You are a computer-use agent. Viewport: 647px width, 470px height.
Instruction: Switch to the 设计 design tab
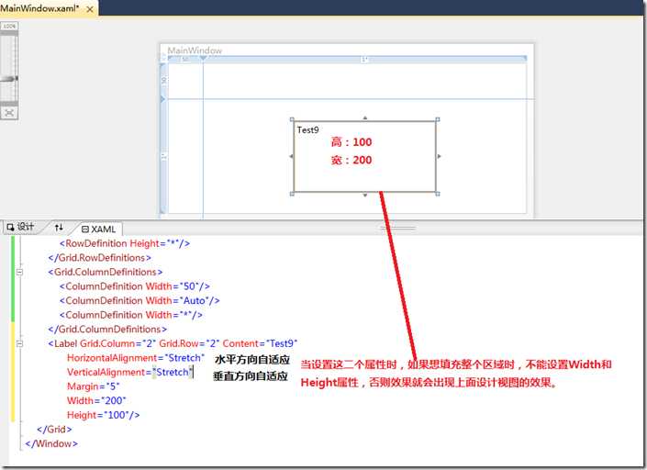pos(20,227)
